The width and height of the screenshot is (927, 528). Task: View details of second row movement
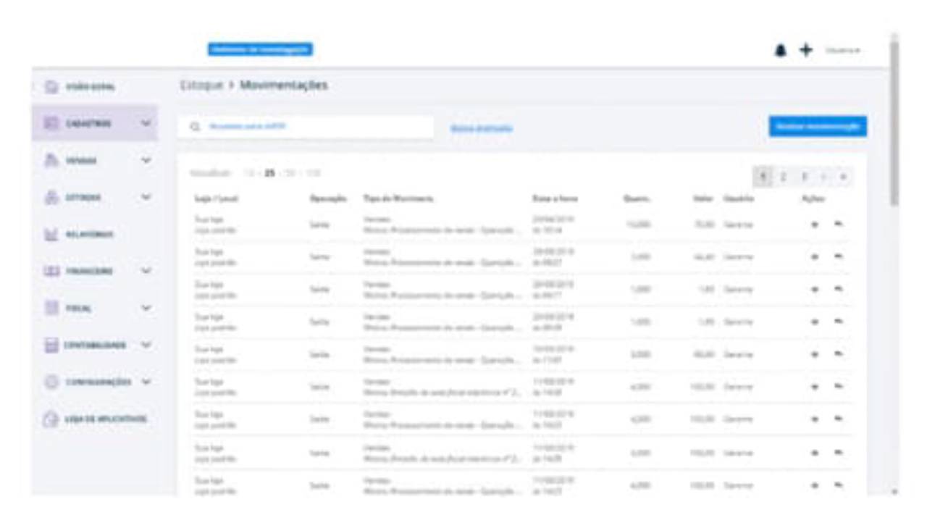point(815,257)
